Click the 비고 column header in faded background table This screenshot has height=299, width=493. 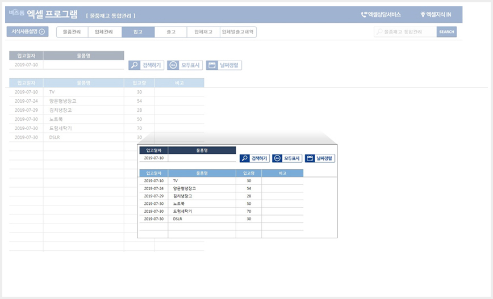point(179,83)
